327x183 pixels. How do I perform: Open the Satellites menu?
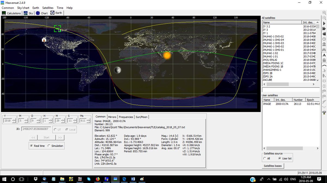click(48, 8)
